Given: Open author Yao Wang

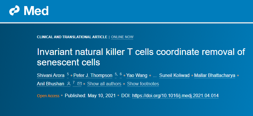Looking at the screenshot, I should pos(137,76).
